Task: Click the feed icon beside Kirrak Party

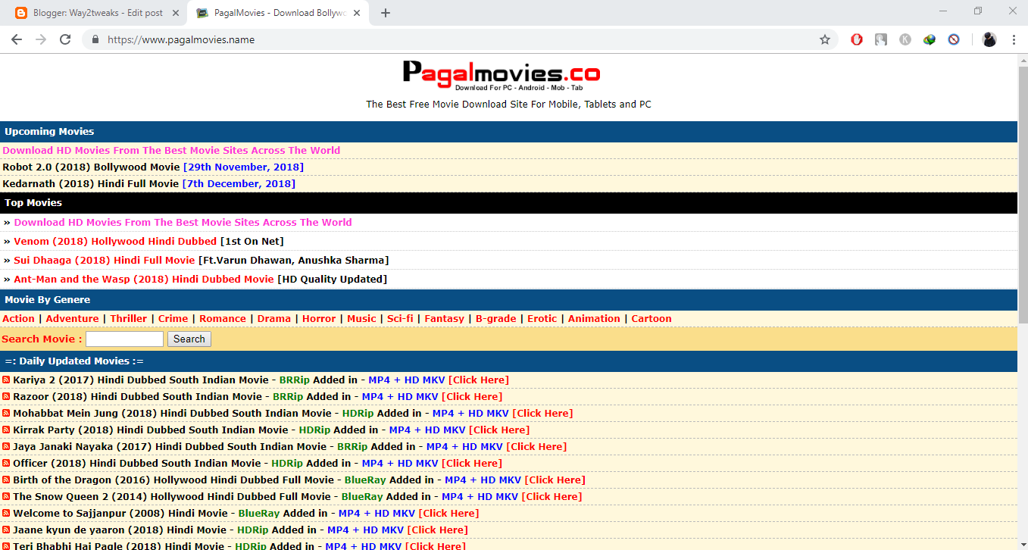Action: pyautogui.click(x=6, y=430)
